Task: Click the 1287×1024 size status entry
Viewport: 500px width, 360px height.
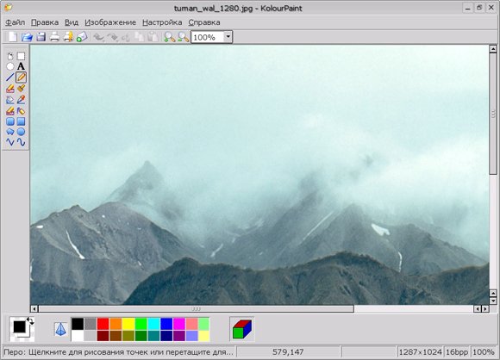Action: click(420, 352)
